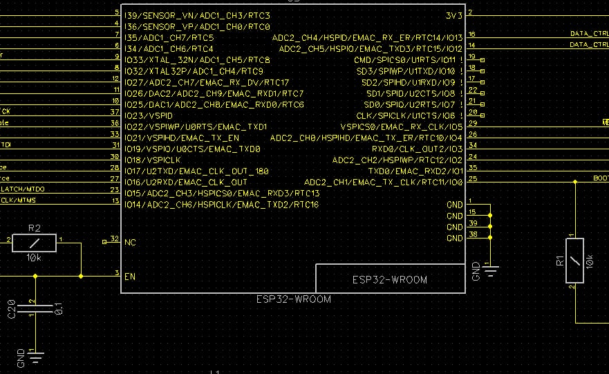Click the LATCH/MTDO net label
The image size is (609, 374).
point(23,189)
